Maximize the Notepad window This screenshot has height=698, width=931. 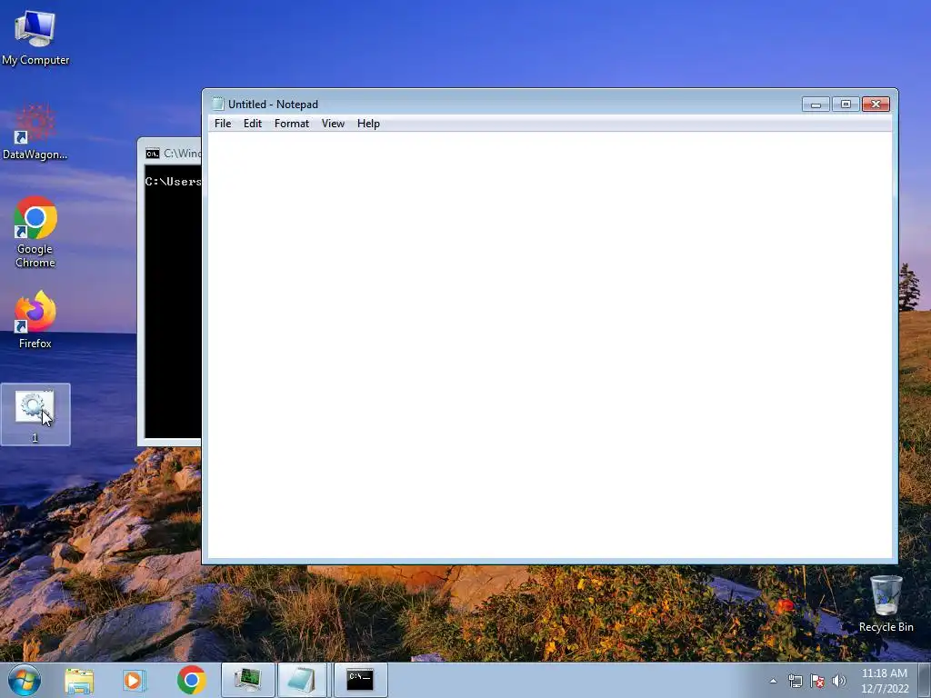coord(846,105)
